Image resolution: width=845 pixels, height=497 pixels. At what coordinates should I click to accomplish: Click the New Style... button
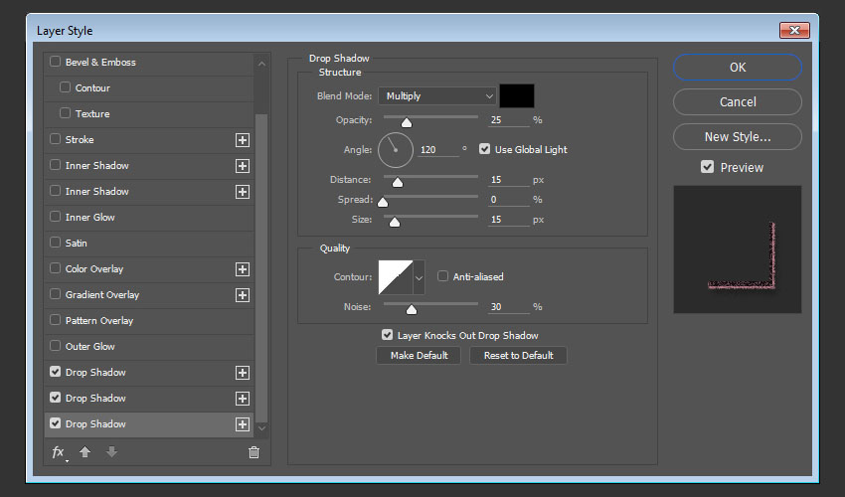[x=737, y=137]
